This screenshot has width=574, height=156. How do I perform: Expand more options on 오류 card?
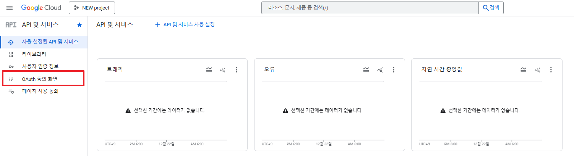tap(394, 70)
